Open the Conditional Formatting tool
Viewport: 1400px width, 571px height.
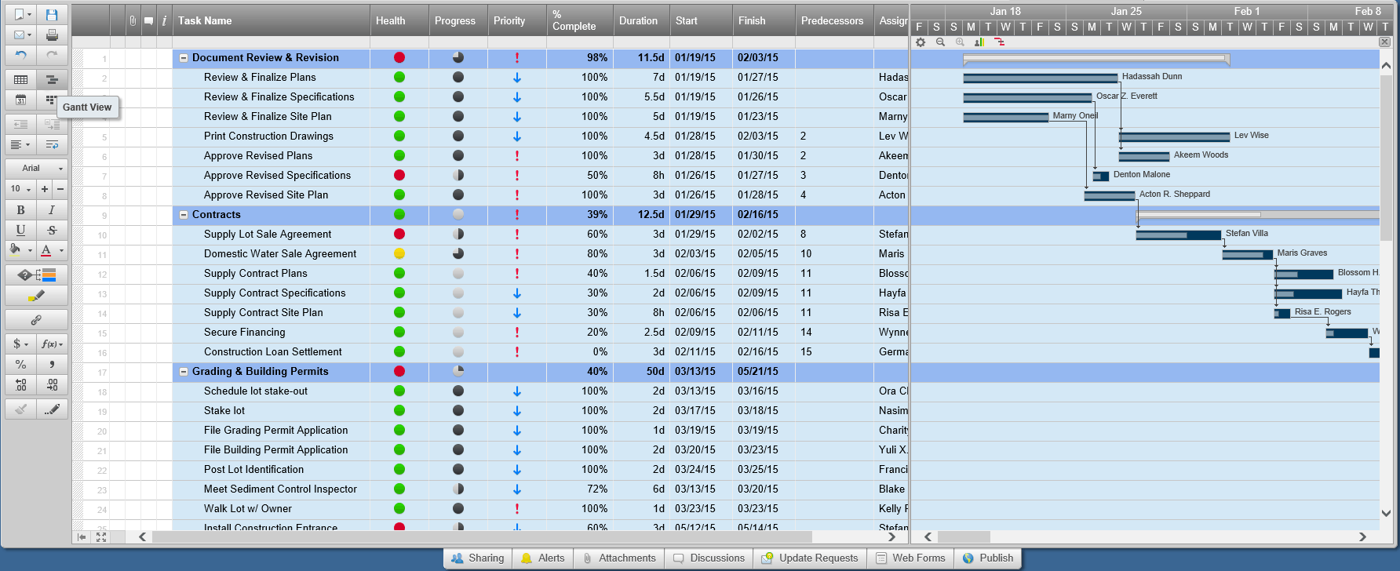pyautogui.click(x=36, y=275)
